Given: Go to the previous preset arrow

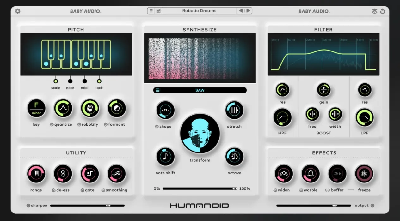Looking at the screenshot, I should tap(241, 11).
